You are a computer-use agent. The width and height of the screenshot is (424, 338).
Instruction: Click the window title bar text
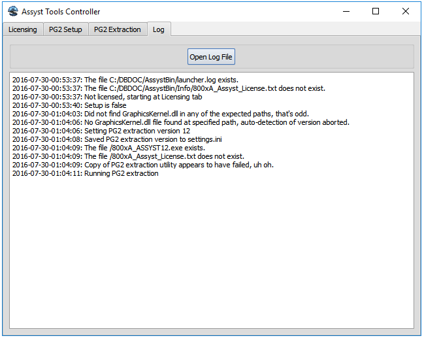coord(61,12)
